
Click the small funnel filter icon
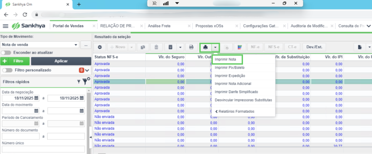[79, 82]
